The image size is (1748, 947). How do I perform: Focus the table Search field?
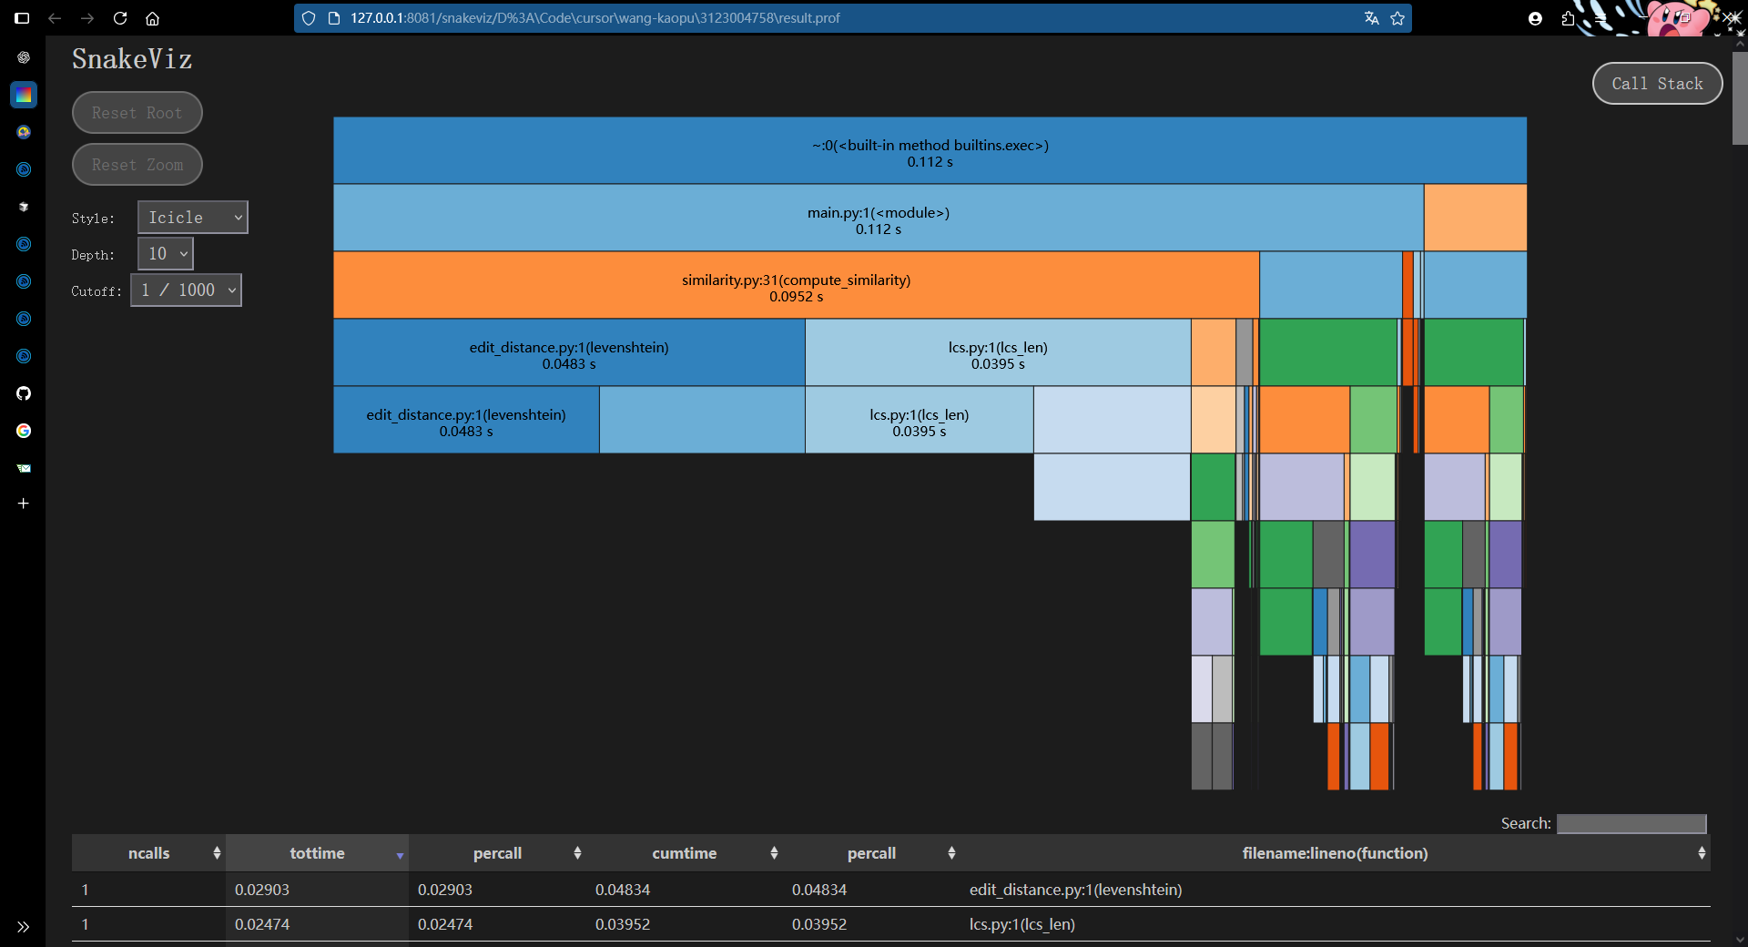pyautogui.click(x=1631, y=823)
